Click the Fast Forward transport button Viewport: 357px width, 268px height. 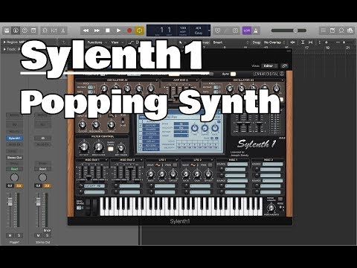tap(97, 31)
